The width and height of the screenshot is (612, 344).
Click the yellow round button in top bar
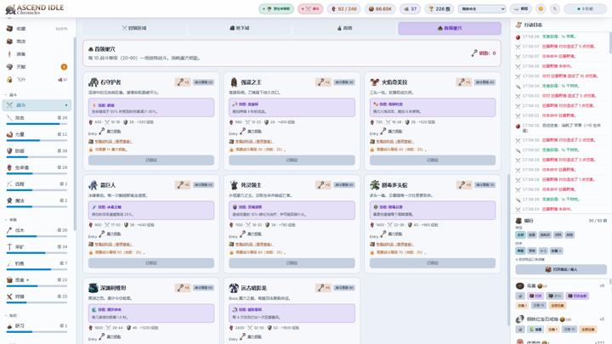[x=541, y=8]
